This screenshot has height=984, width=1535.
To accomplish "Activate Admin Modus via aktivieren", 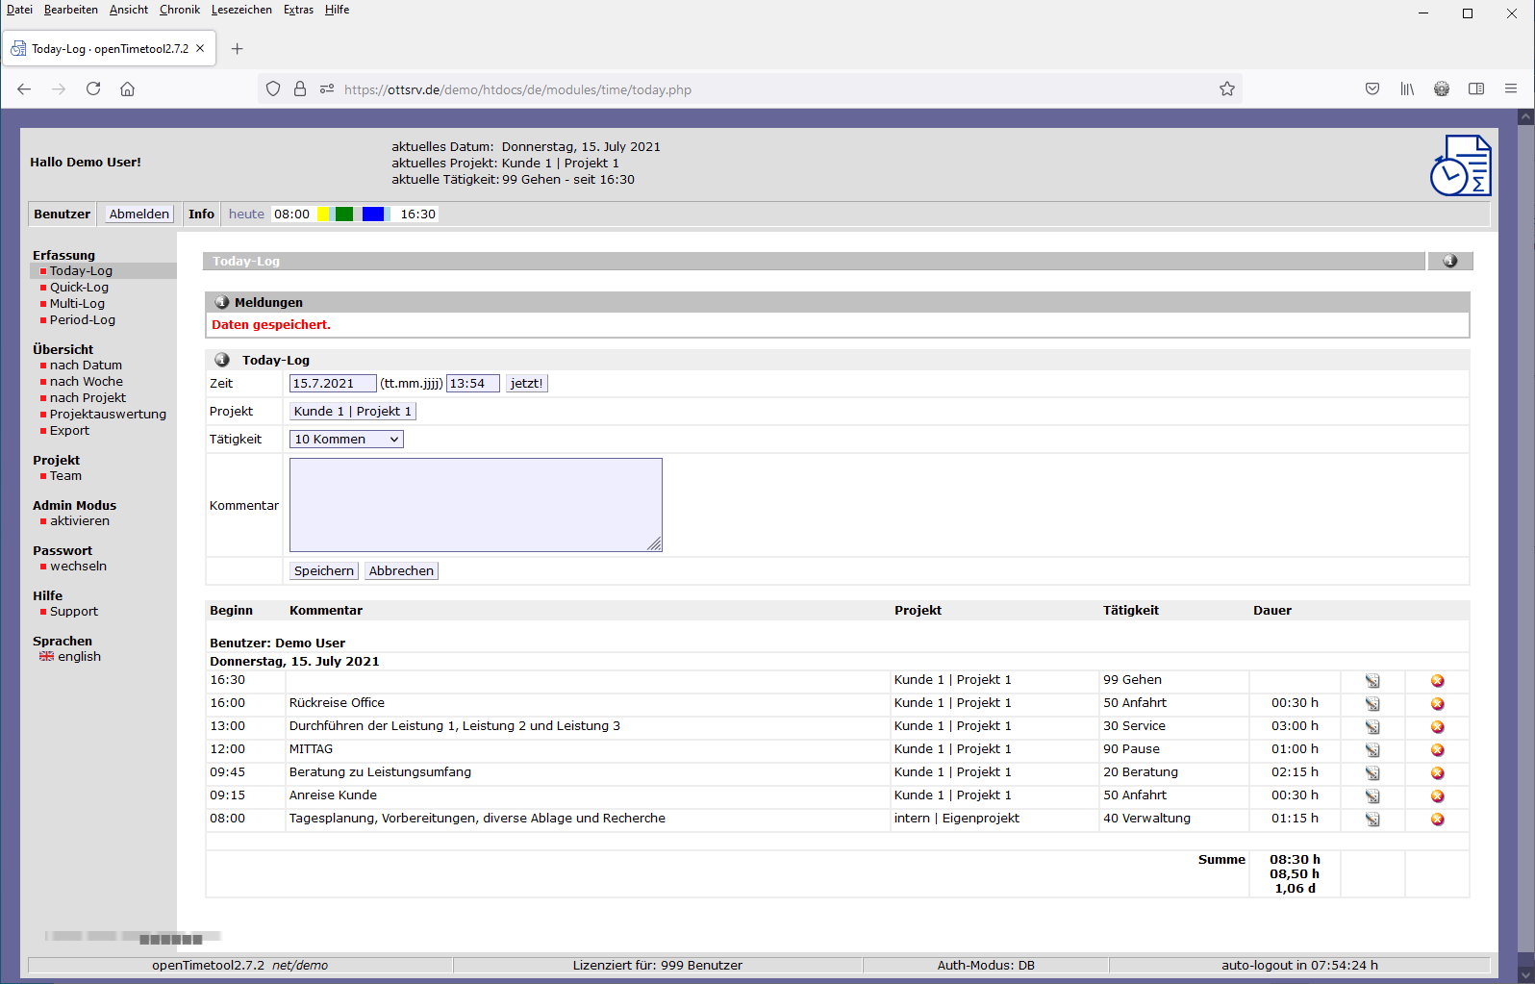I will click(x=80, y=521).
